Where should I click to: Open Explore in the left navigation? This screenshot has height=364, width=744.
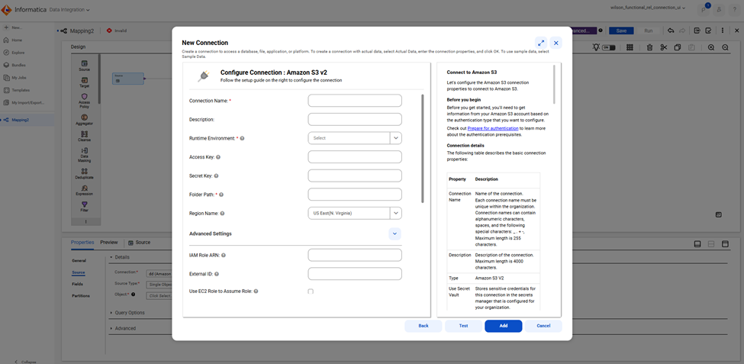[14, 53]
